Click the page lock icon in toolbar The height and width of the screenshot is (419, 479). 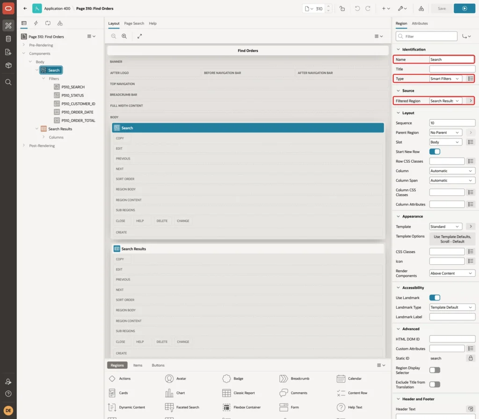342,8
